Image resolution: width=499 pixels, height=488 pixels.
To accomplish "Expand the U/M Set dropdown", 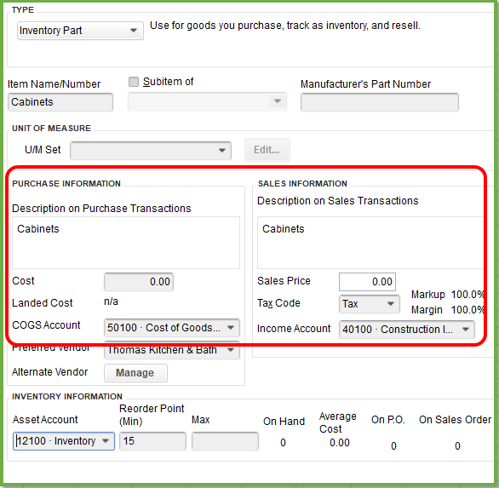I will tap(151, 151).
